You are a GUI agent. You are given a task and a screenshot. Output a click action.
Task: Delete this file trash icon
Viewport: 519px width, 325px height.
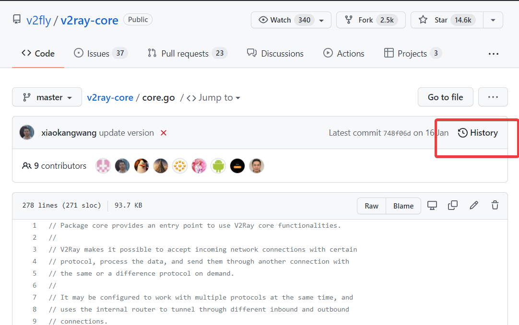click(495, 206)
